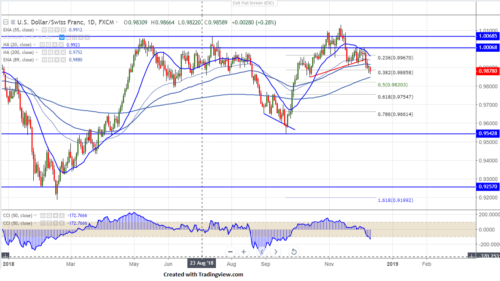Hide the MA (20, close) indicator
The width and height of the screenshot is (500, 281).
pos(42,45)
